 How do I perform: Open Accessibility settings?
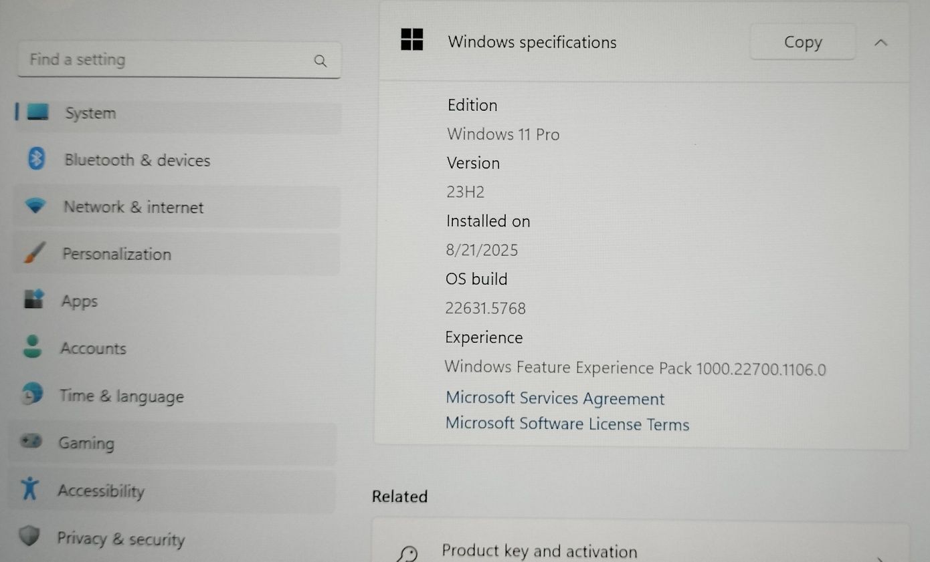click(x=172, y=490)
